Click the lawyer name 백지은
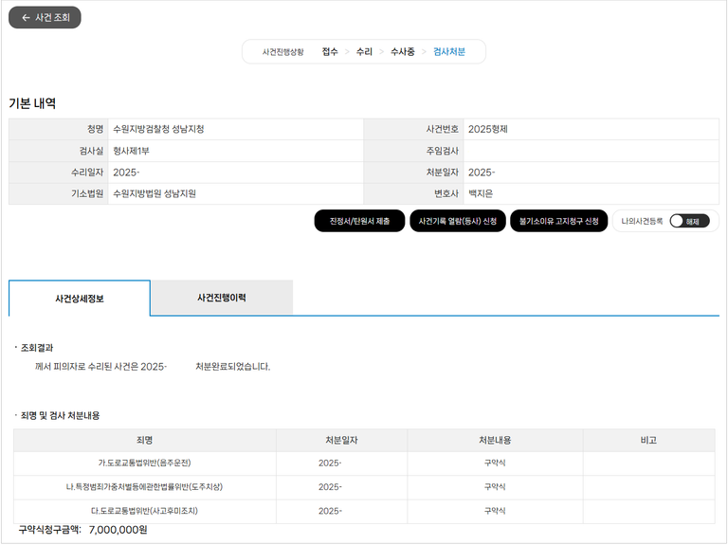The image size is (728, 545). click(481, 193)
